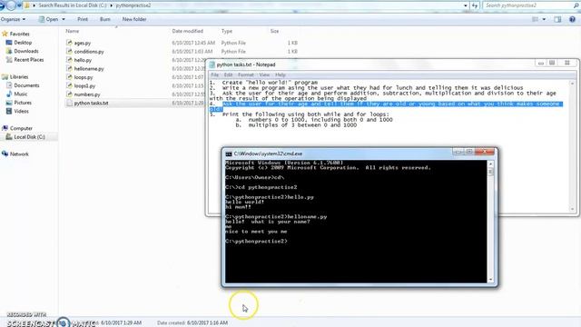Select conditions.py in the file list
Viewport: 581px width, 327px height.
89,52
